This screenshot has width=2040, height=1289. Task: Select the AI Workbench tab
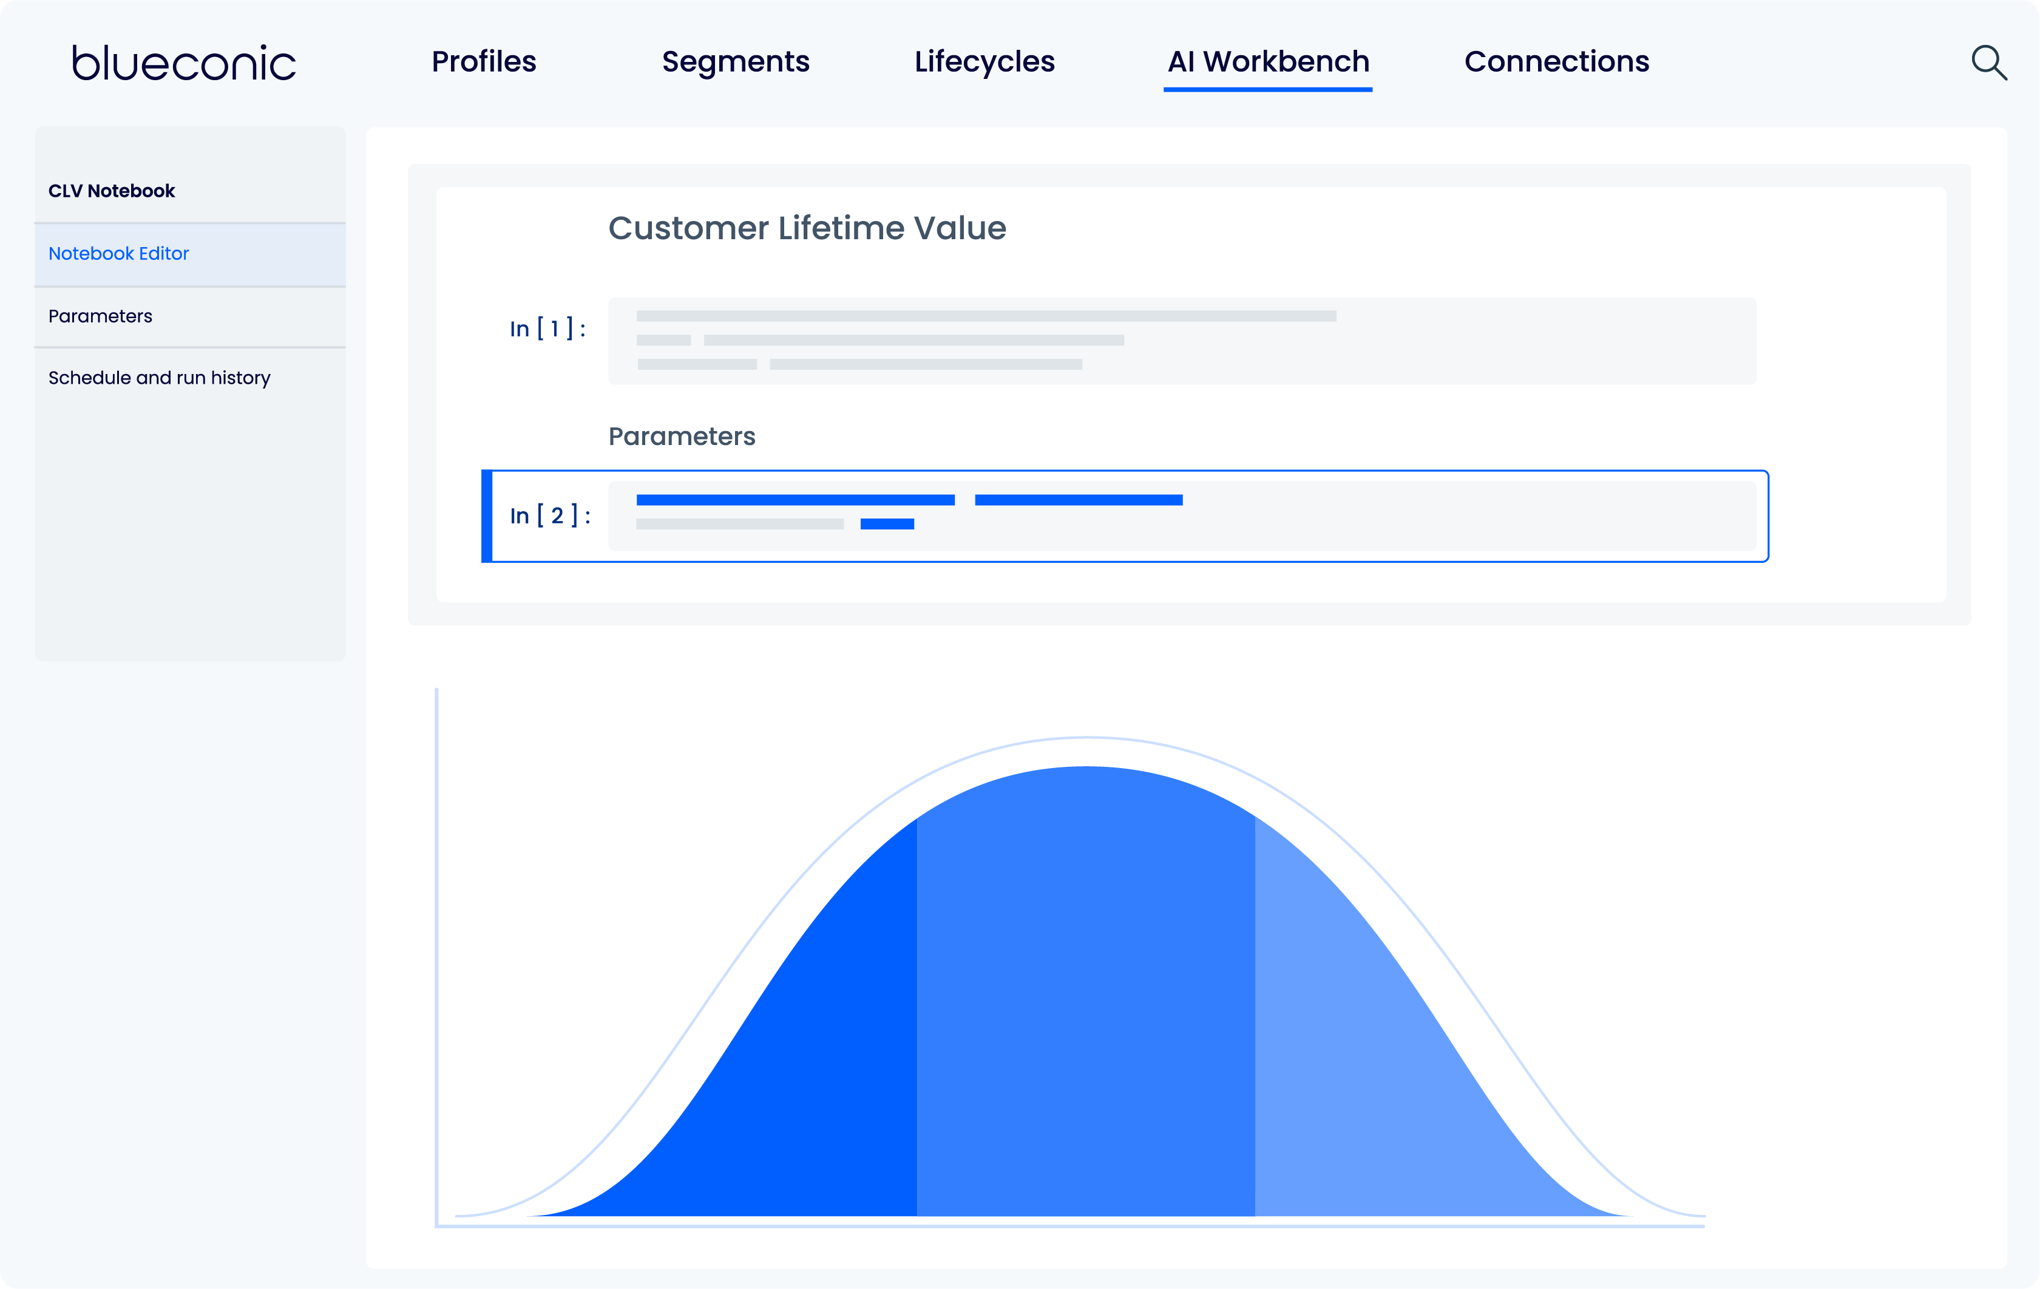(x=1267, y=62)
